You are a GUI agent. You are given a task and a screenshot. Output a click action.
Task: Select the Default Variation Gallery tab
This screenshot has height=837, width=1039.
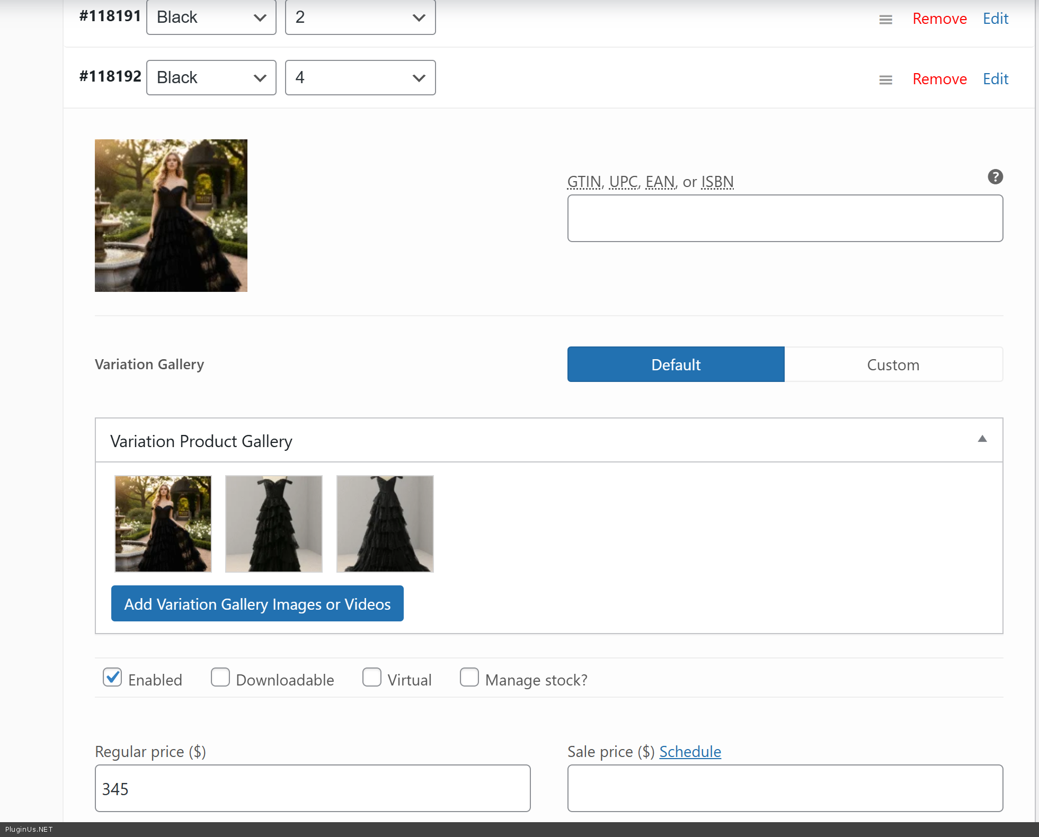pos(676,364)
